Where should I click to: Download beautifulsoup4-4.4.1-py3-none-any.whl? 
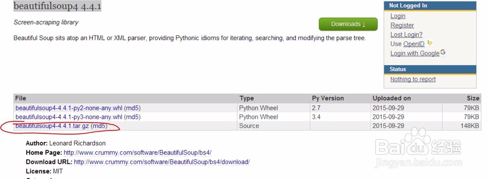pyautogui.click(x=69, y=117)
